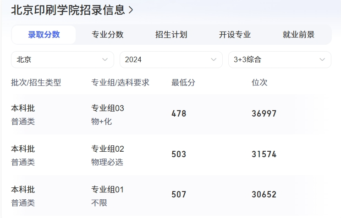This screenshot has width=341, height=218.
Task: Click 本科批 in the 专业组01 row
Action: 23,190
